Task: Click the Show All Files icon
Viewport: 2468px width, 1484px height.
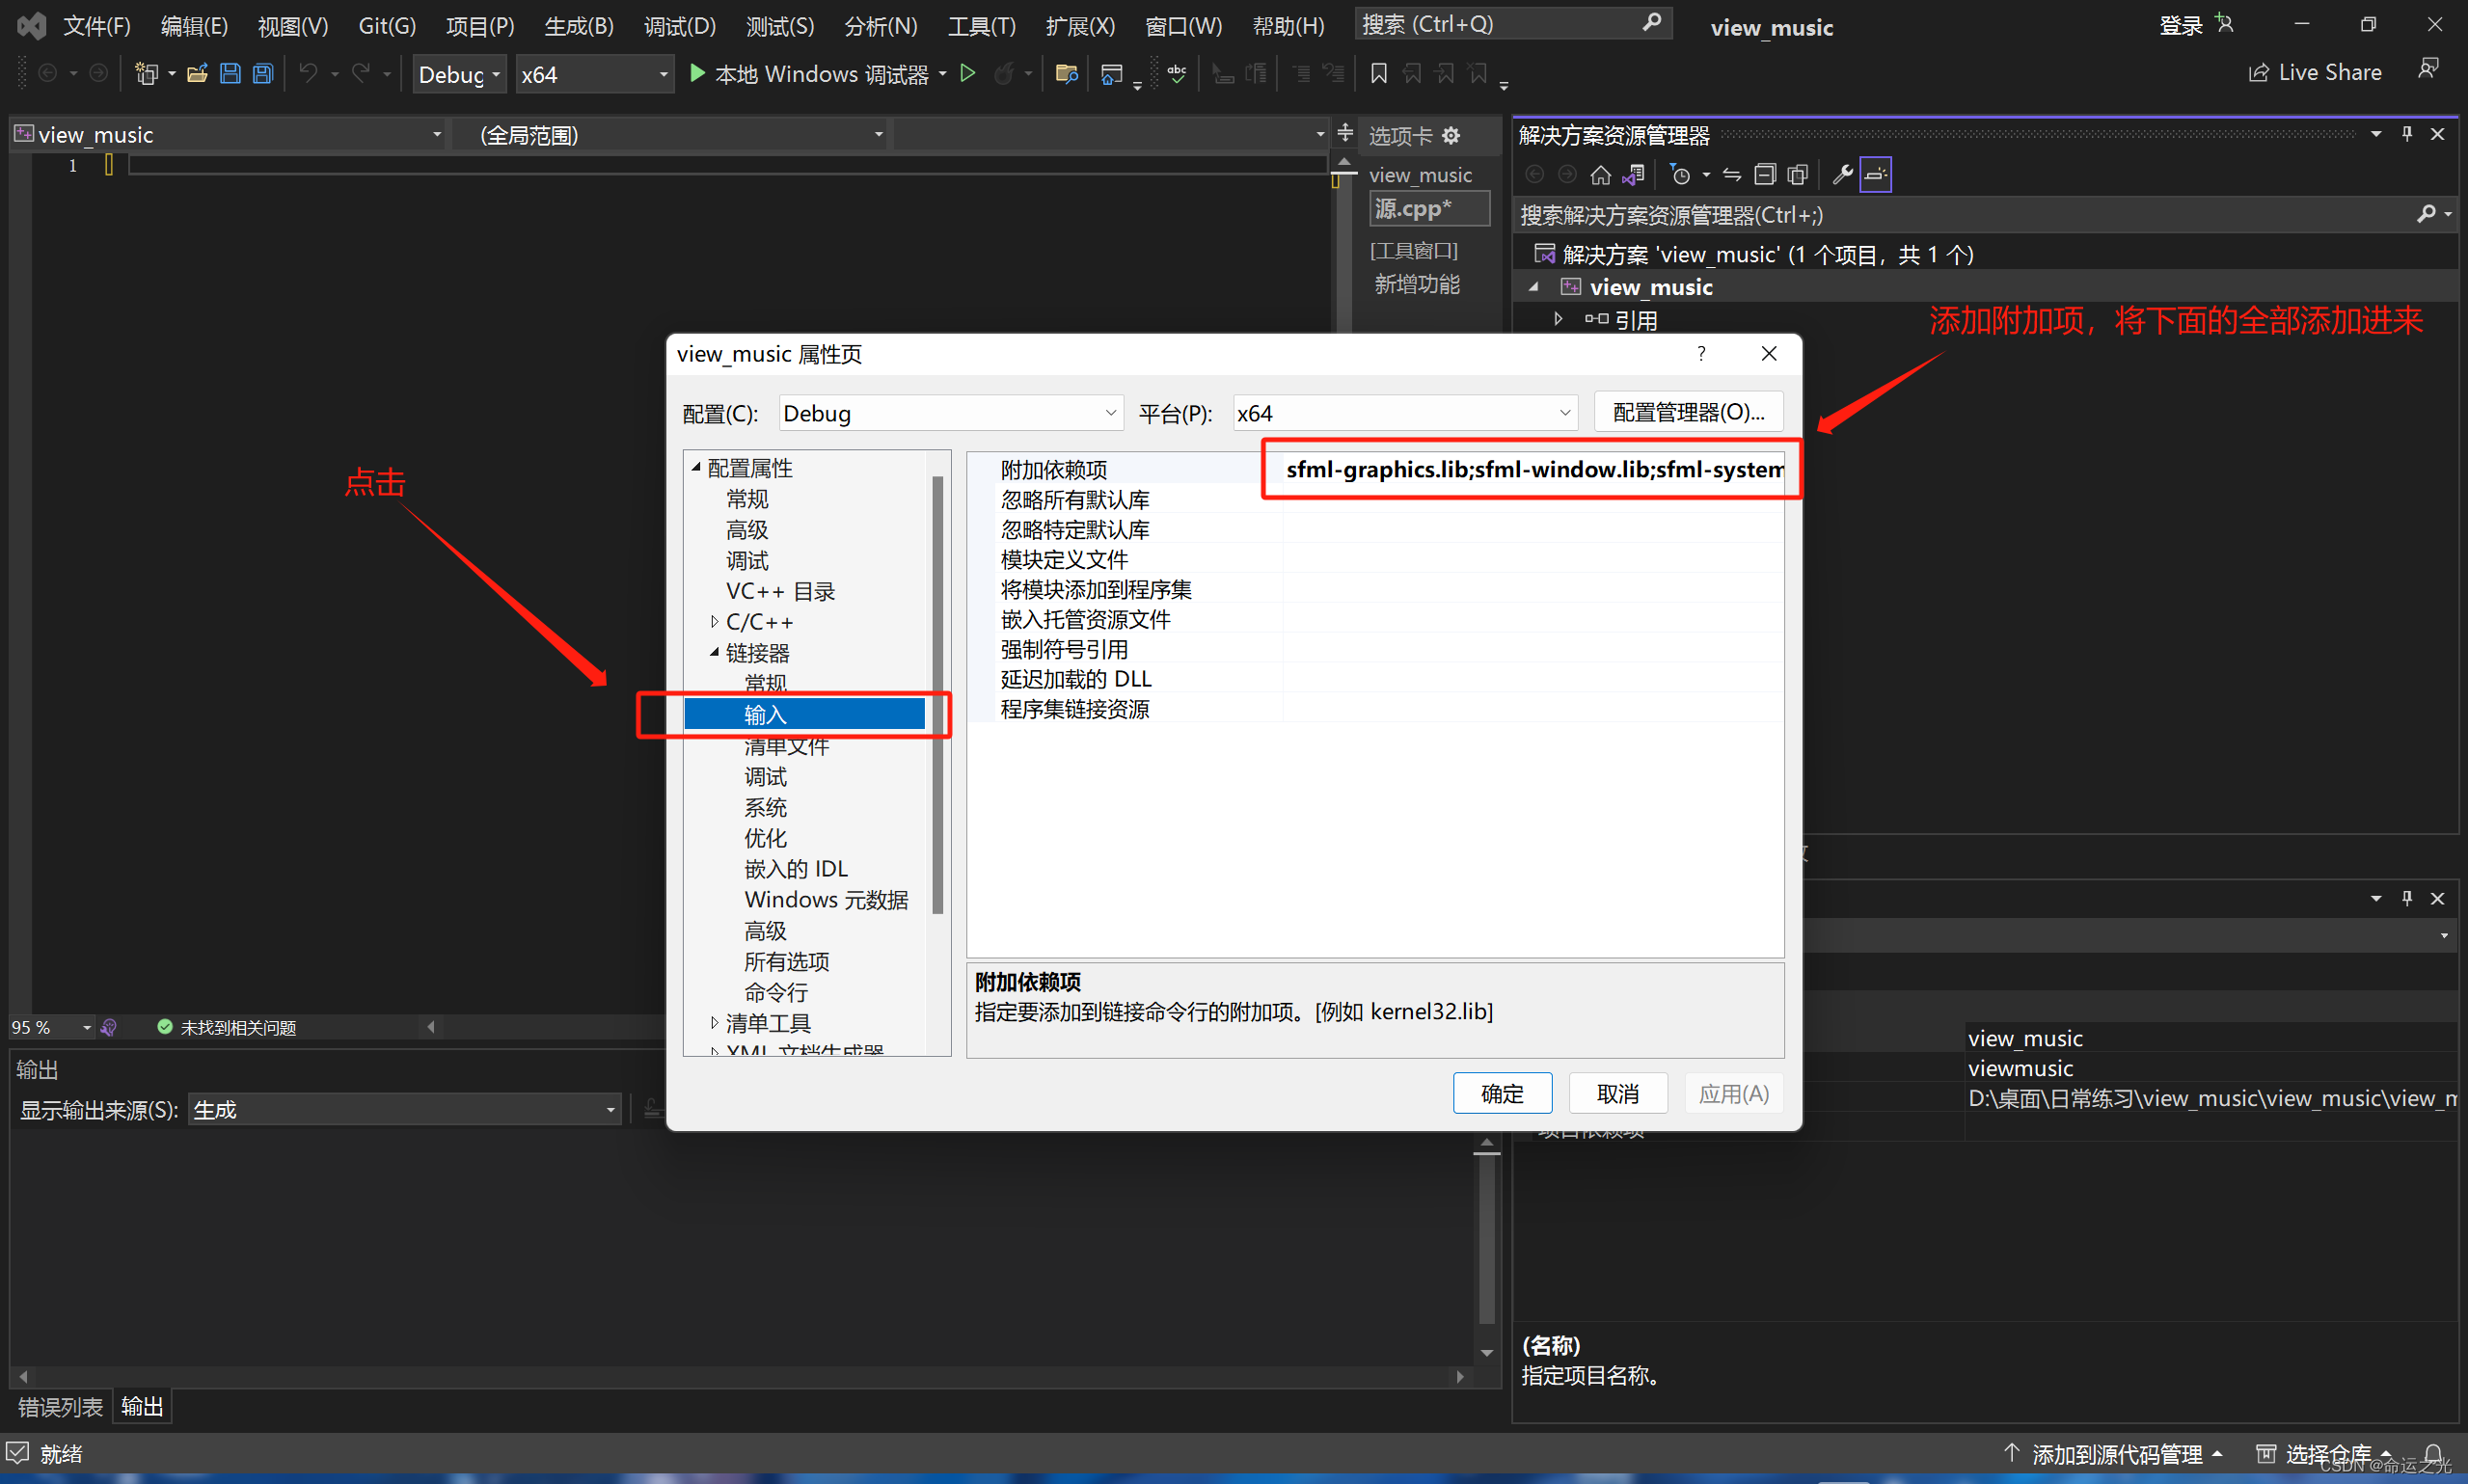Action: pos(1797,175)
